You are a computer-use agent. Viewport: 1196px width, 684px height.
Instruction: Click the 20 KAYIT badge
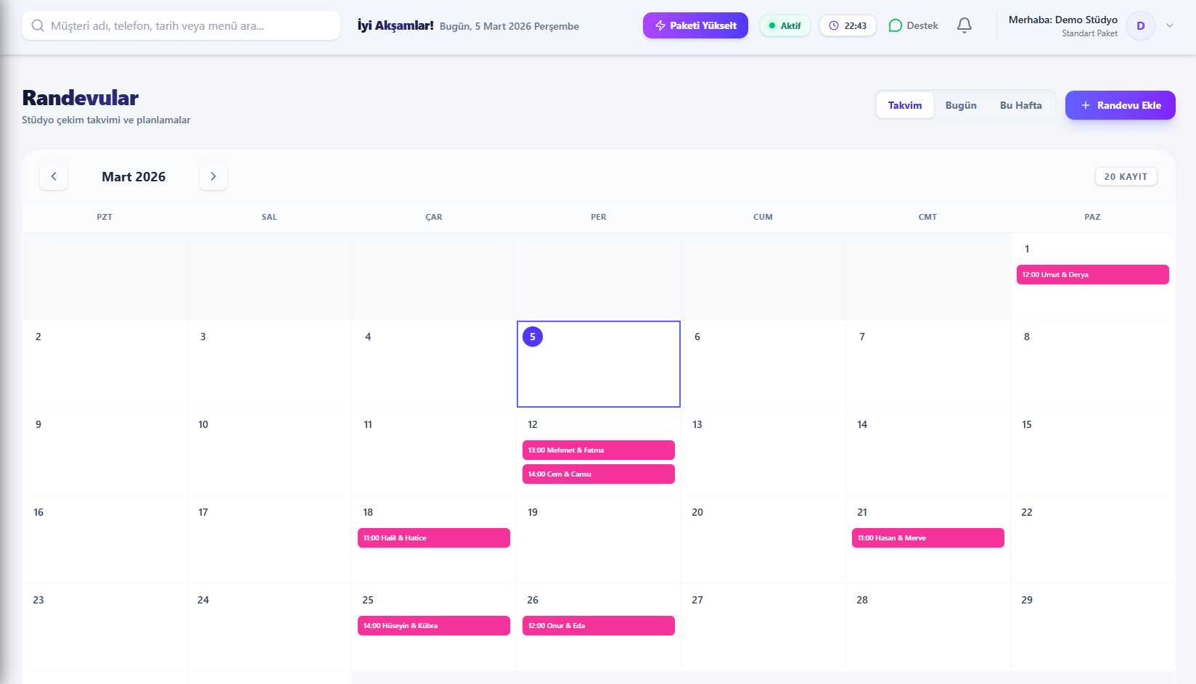(x=1125, y=177)
